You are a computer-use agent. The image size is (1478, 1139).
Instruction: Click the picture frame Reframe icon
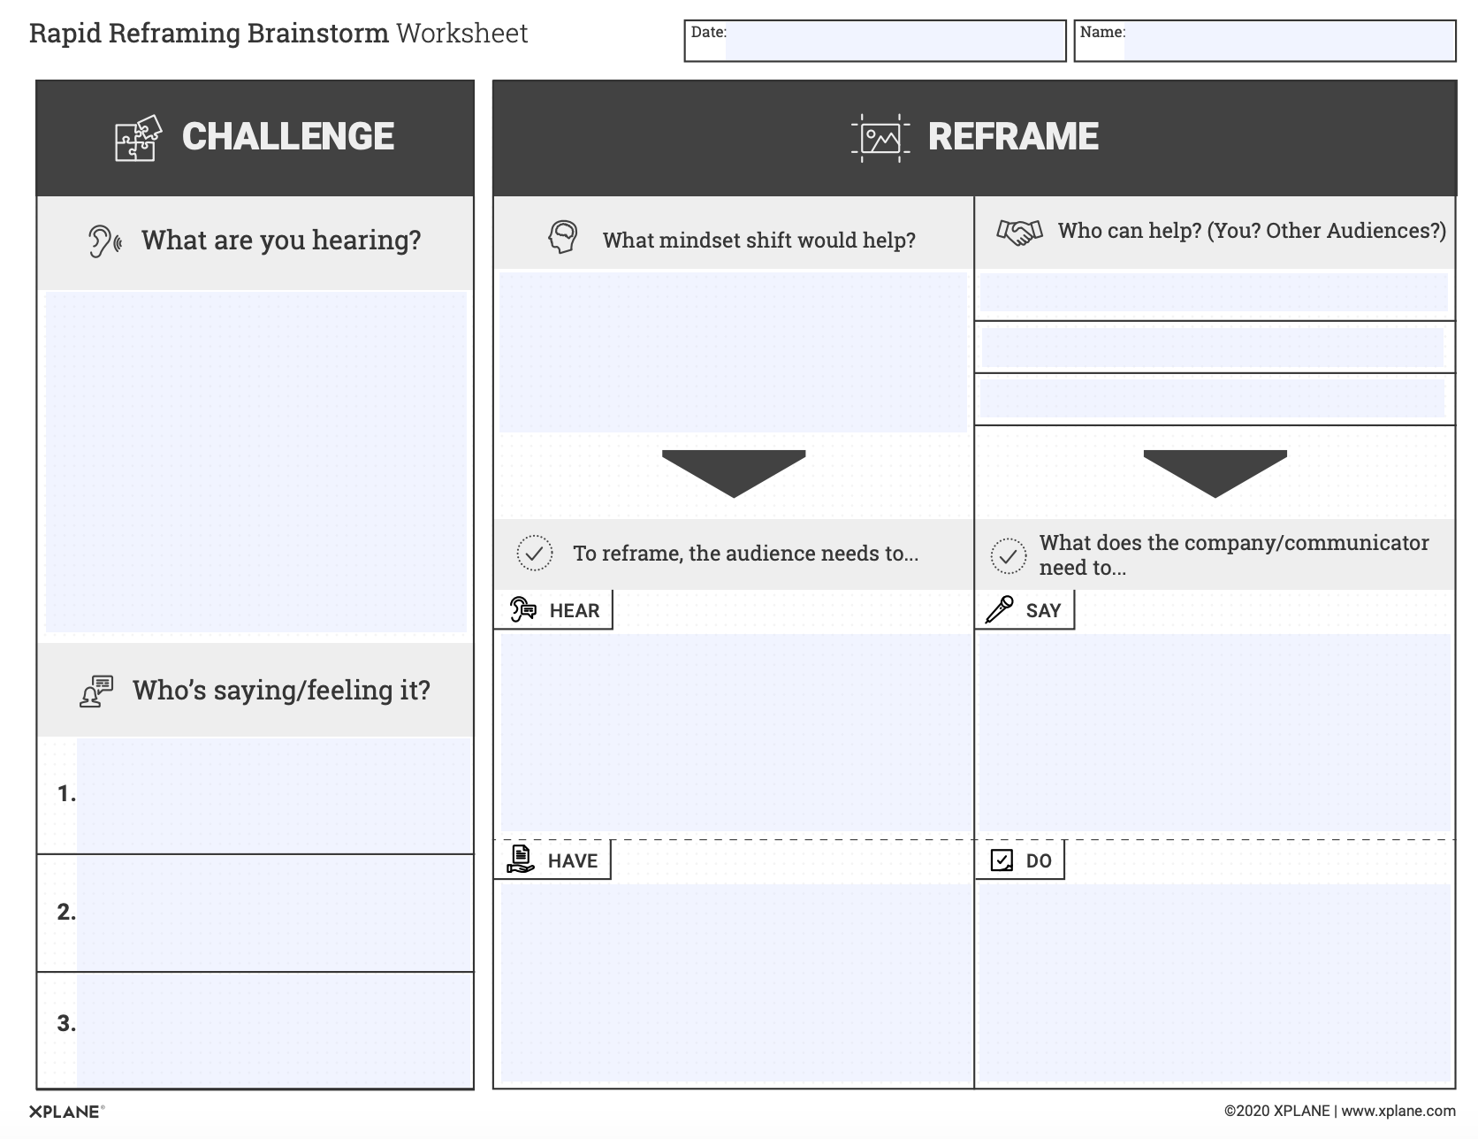880,138
